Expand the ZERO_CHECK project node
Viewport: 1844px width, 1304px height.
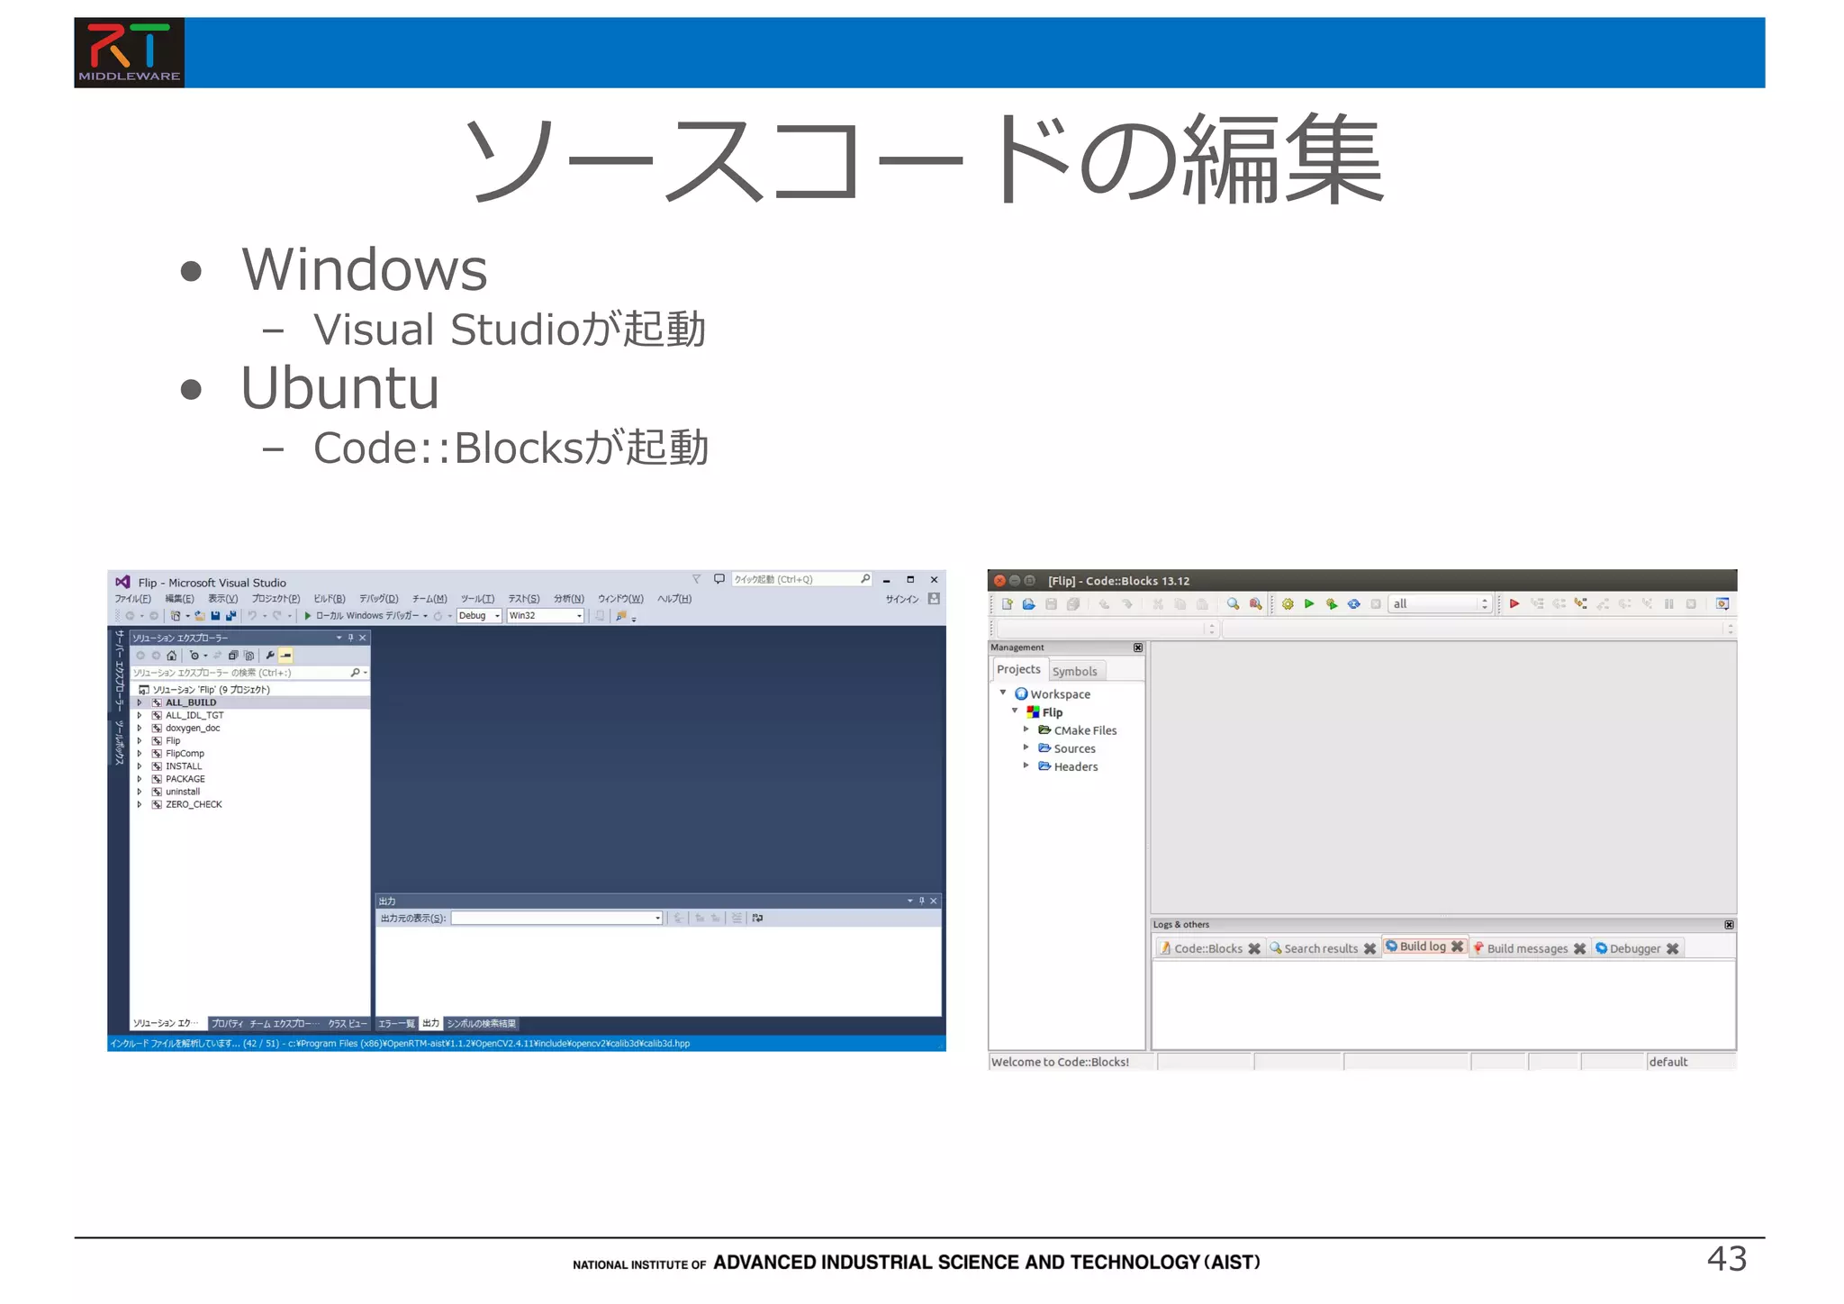pyautogui.click(x=140, y=804)
